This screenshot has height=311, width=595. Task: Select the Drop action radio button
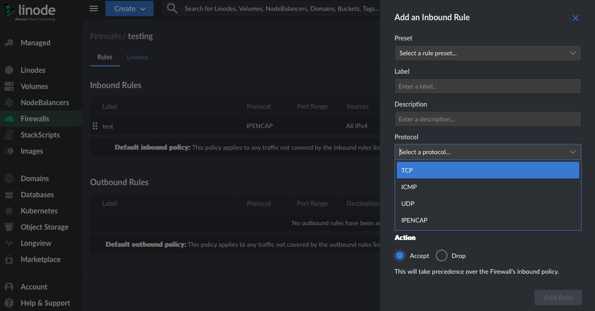(x=441, y=255)
